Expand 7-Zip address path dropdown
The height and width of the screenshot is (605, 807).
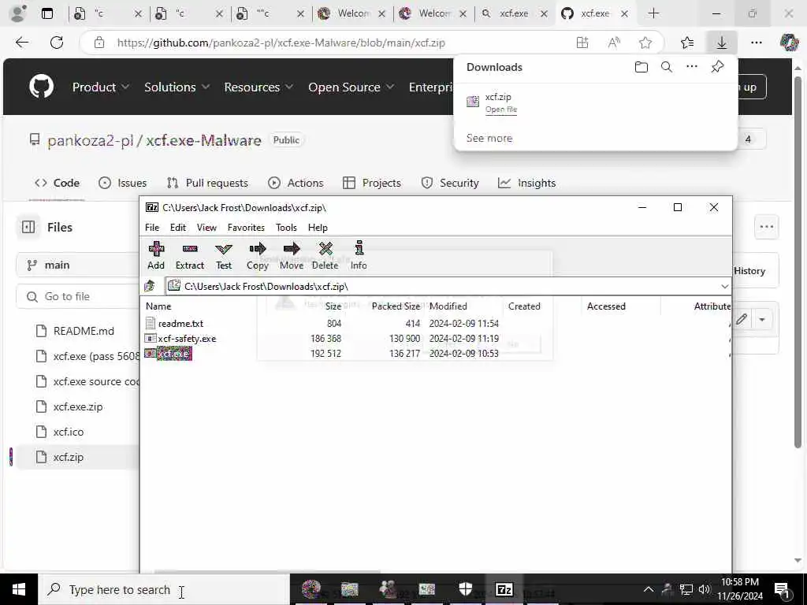coord(725,287)
